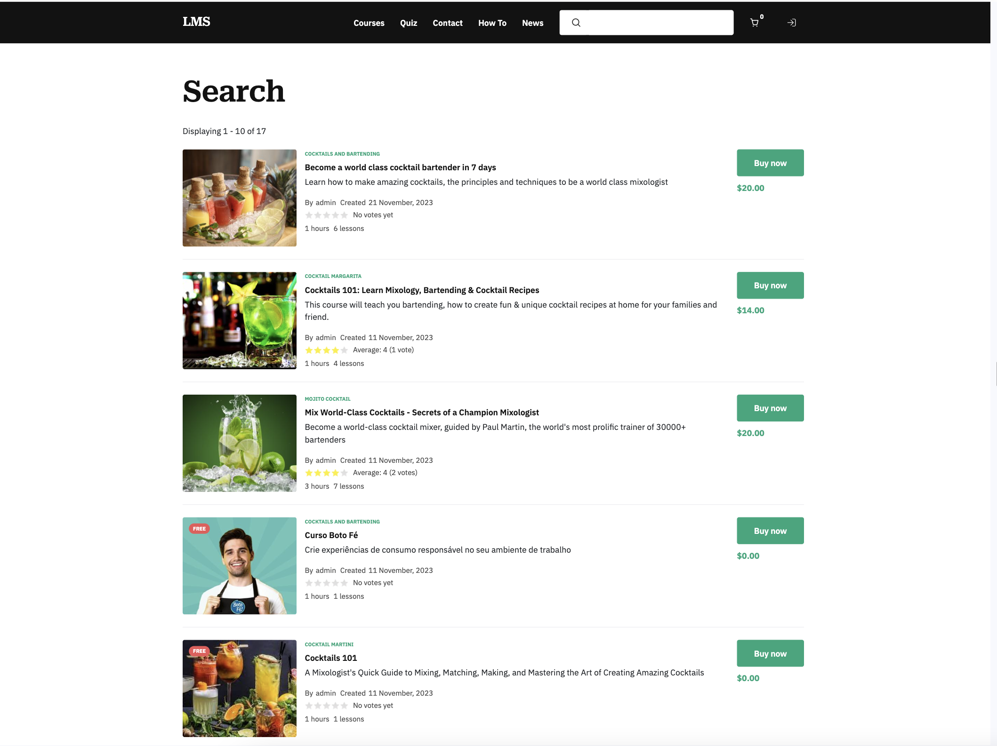Buy the Mix World-Class Cocktails course
The height and width of the screenshot is (746, 997).
pyautogui.click(x=770, y=408)
